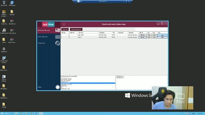Open the desktop.ini file icon
Viewport: 205px width, 115px height.
click(4, 50)
